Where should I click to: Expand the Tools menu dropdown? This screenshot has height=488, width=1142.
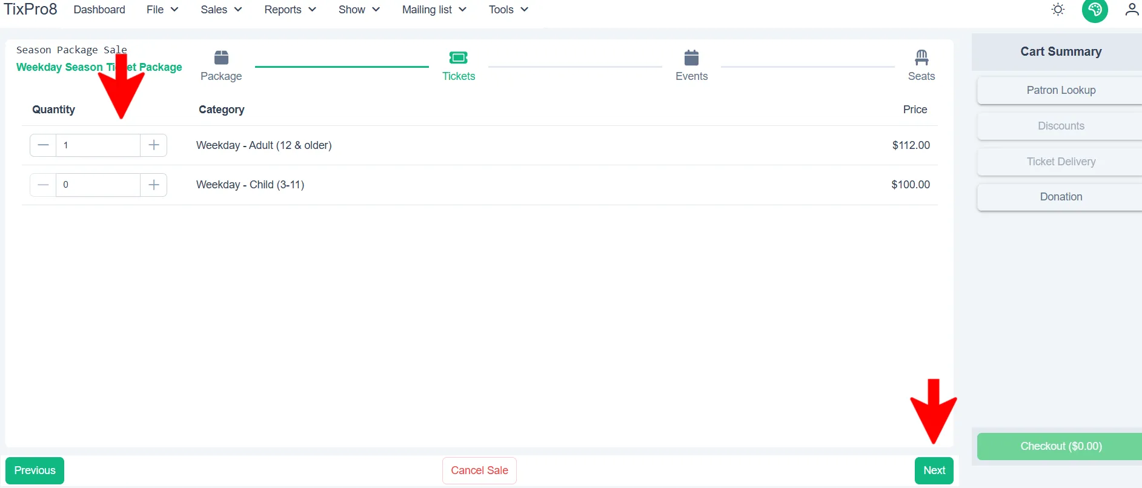(509, 10)
